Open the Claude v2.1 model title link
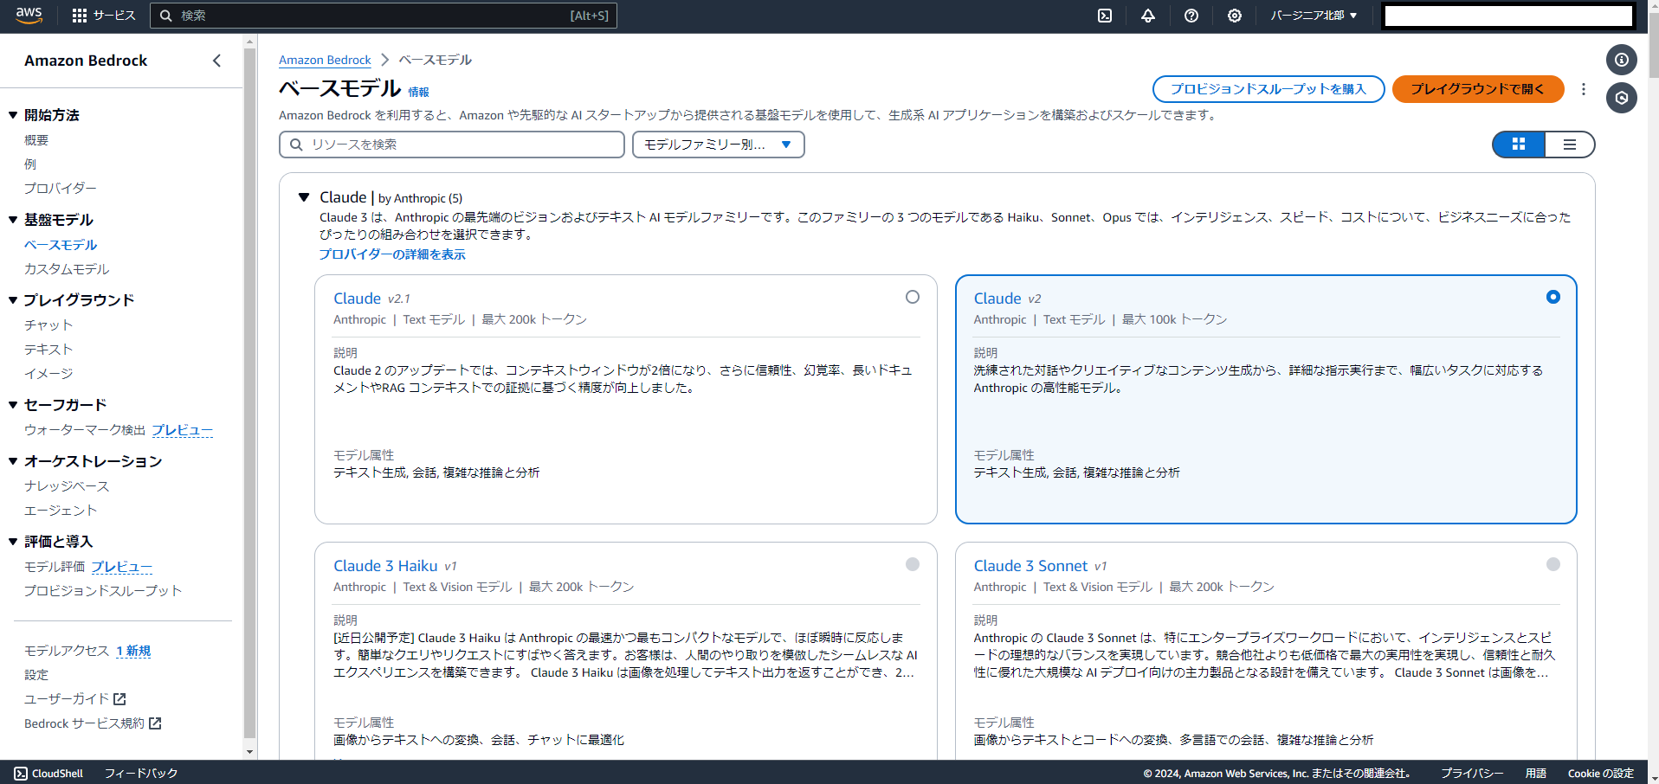Image resolution: width=1659 pixels, height=784 pixels. (357, 299)
